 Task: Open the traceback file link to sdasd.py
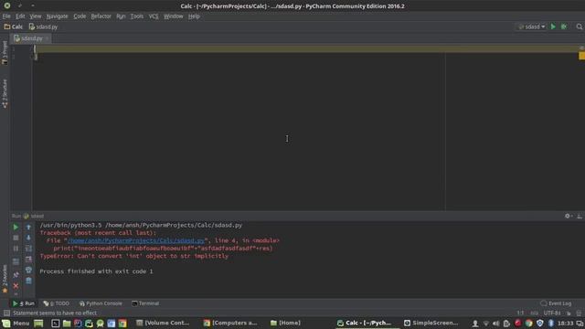point(136,240)
